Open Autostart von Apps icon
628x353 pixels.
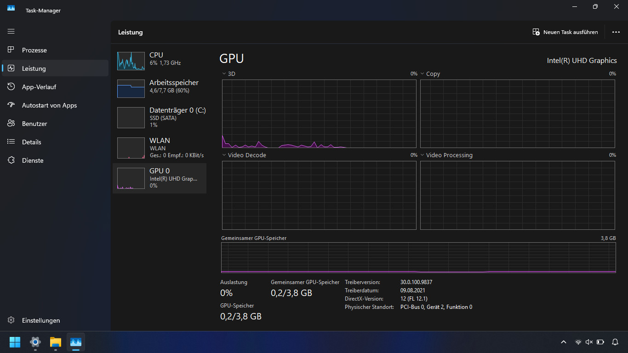click(x=11, y=105)
